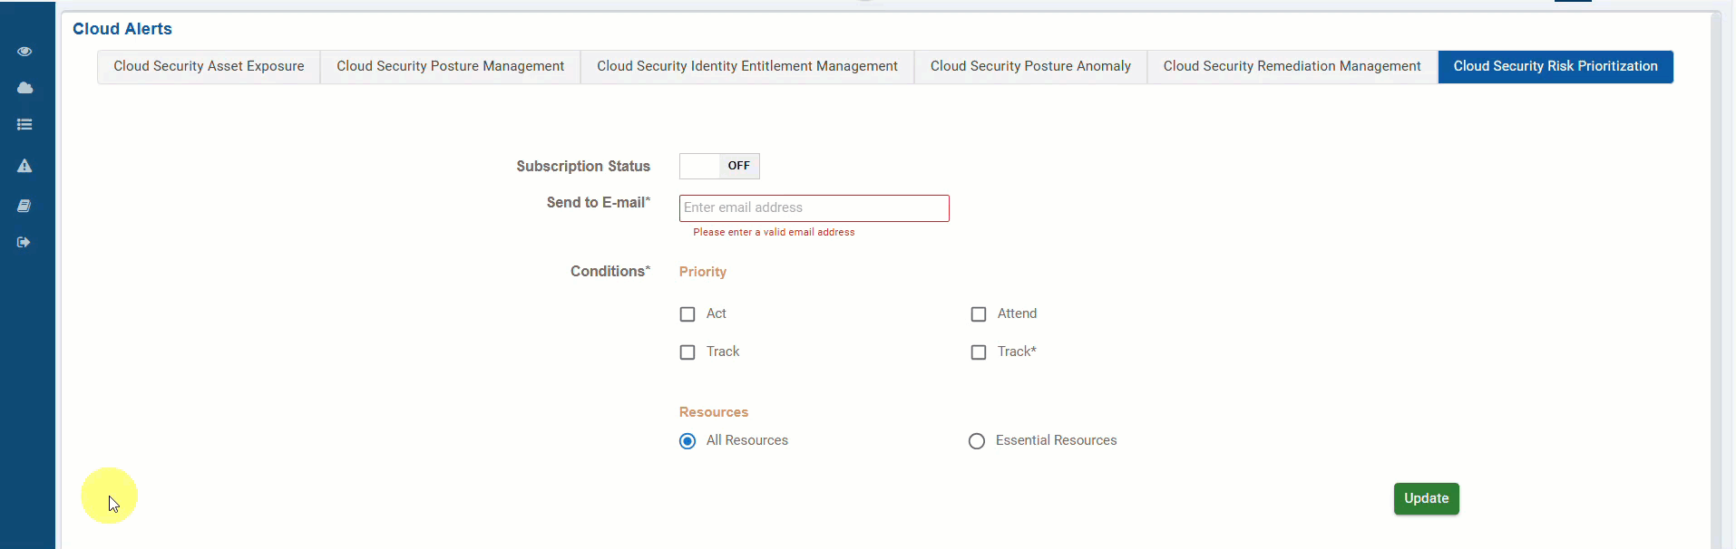Tick the Track priority checkbox
The width and height of the screenshot is (1736, 549).
coord(688,352)
